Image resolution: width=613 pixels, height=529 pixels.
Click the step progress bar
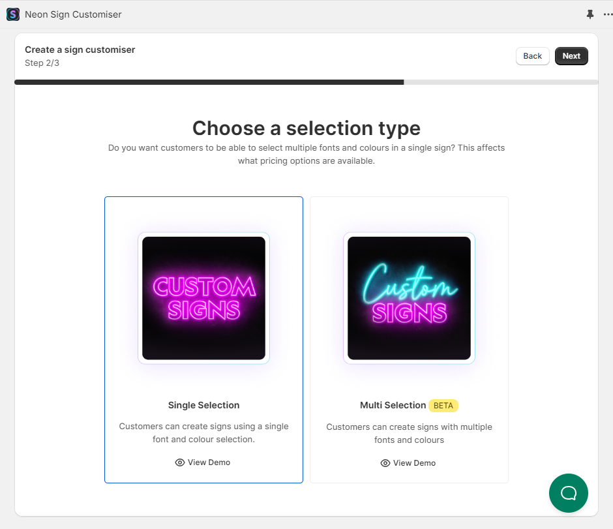click(306, 82)
